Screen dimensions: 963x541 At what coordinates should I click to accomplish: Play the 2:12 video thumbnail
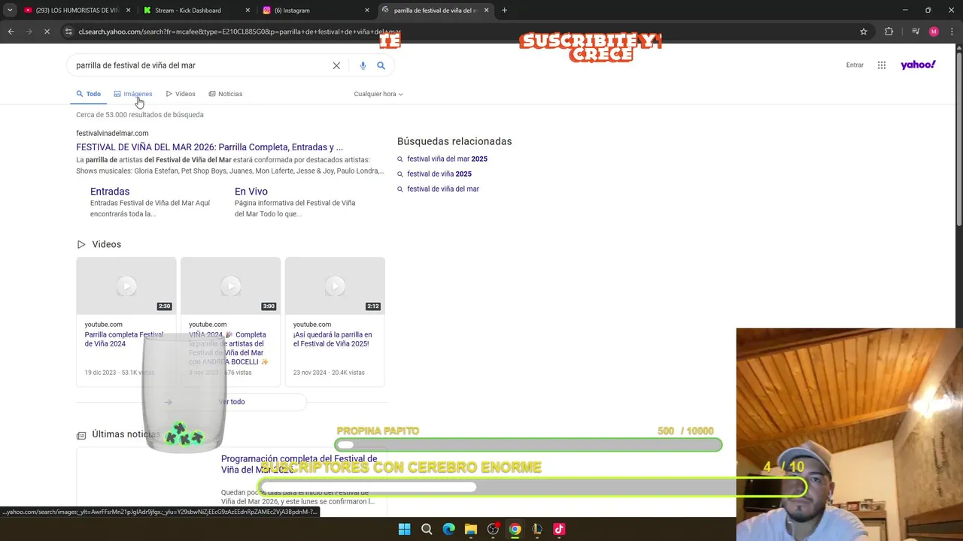click(335, 286)
